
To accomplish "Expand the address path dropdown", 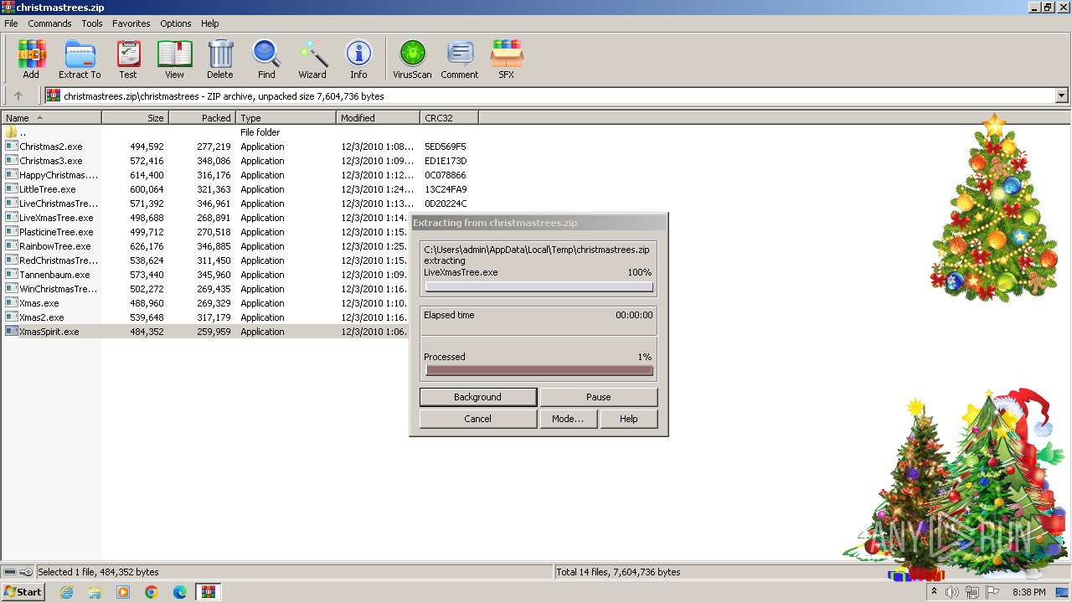I will (1061, 96).
